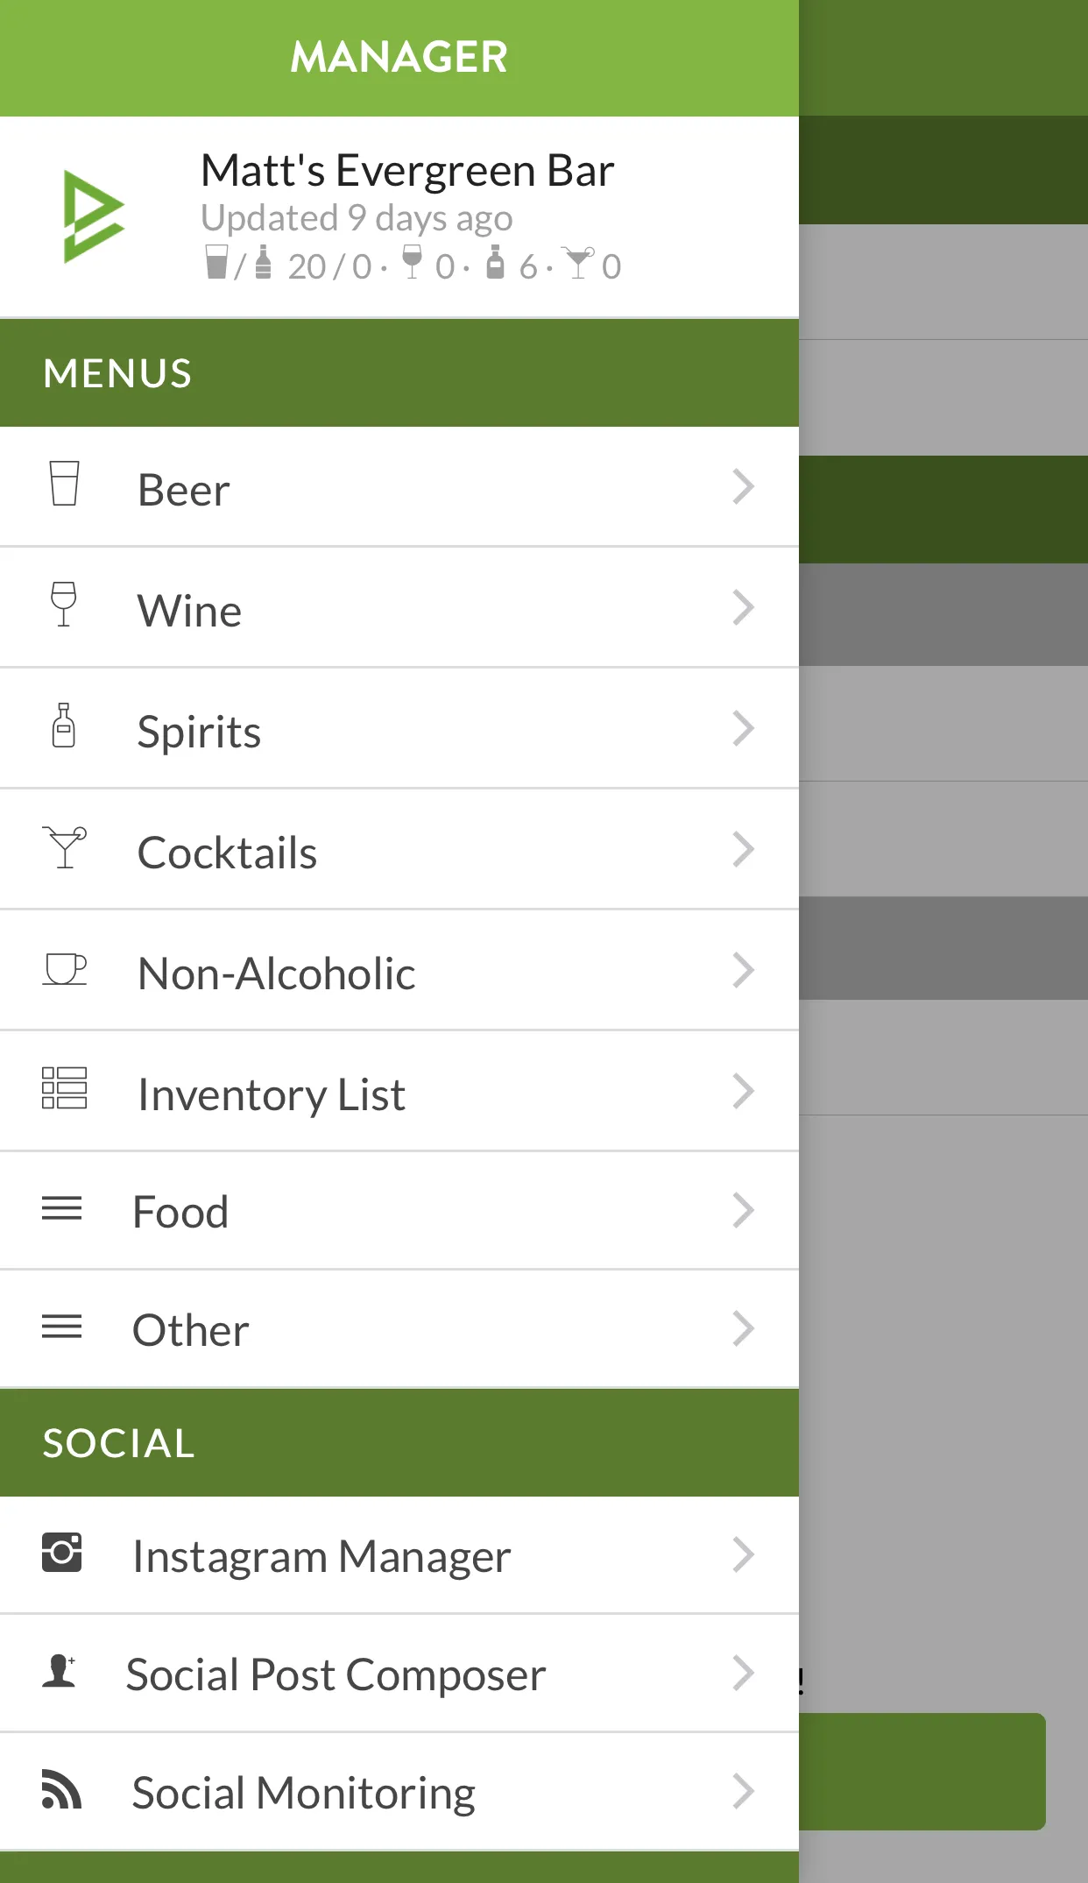Tap the wine glass icon
The image size is (1088, 1883).
[63, 605]
